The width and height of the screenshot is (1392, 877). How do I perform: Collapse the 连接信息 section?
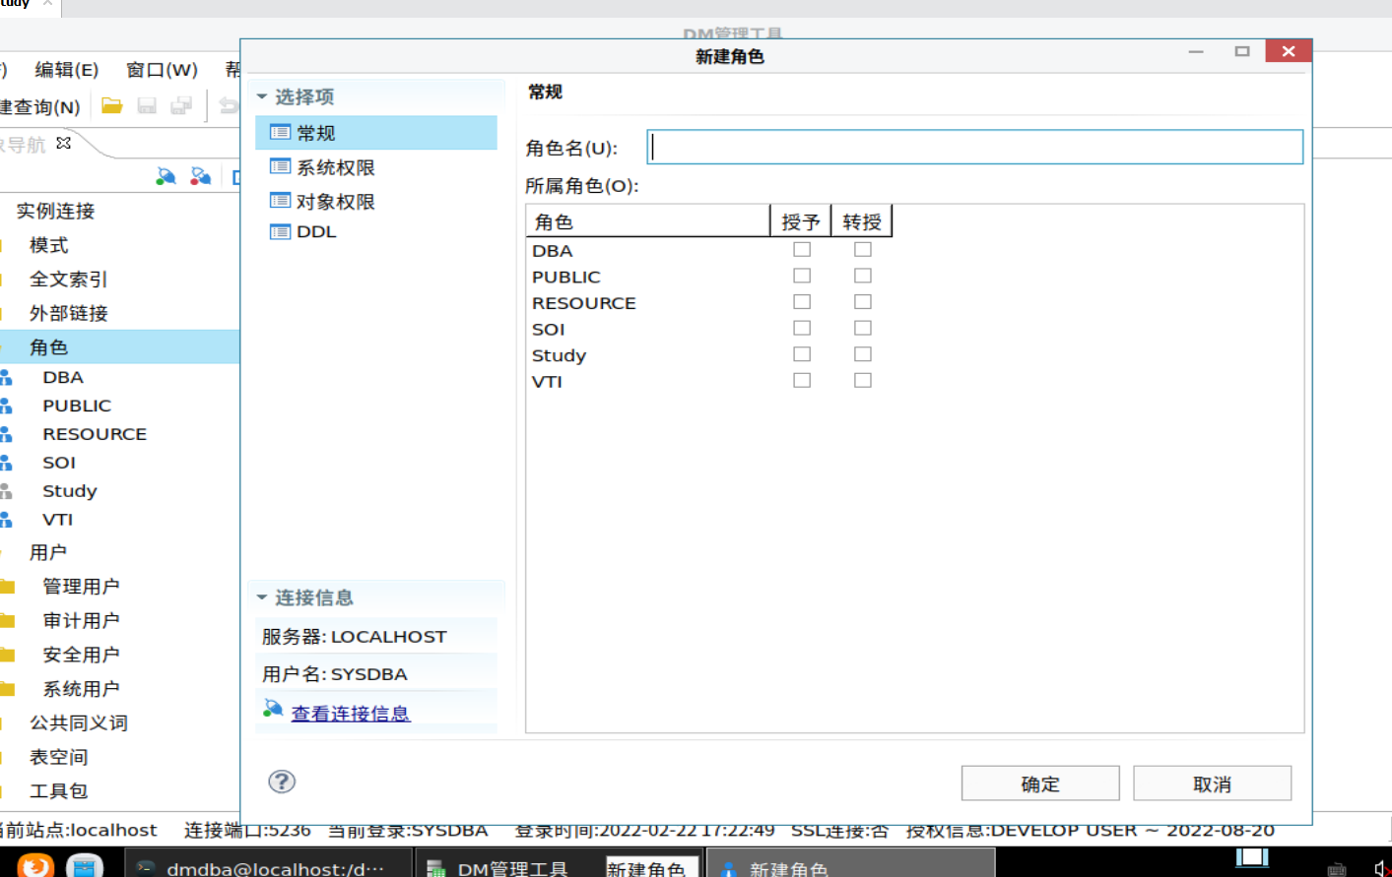[262, 597]
